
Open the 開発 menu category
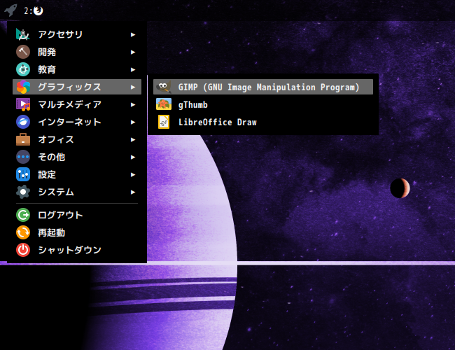(77, 52)
